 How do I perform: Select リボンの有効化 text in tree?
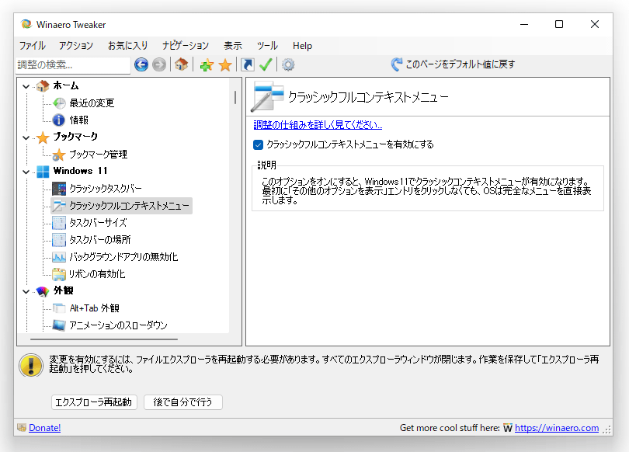click(x=97, y=274)
